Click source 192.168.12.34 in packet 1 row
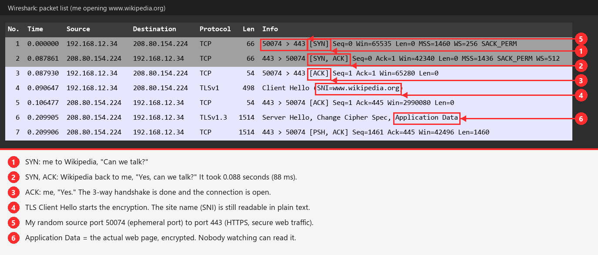 [92, 44]
